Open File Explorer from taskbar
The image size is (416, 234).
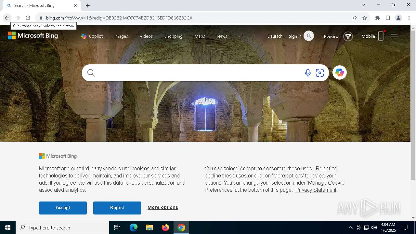click(149, 227)
